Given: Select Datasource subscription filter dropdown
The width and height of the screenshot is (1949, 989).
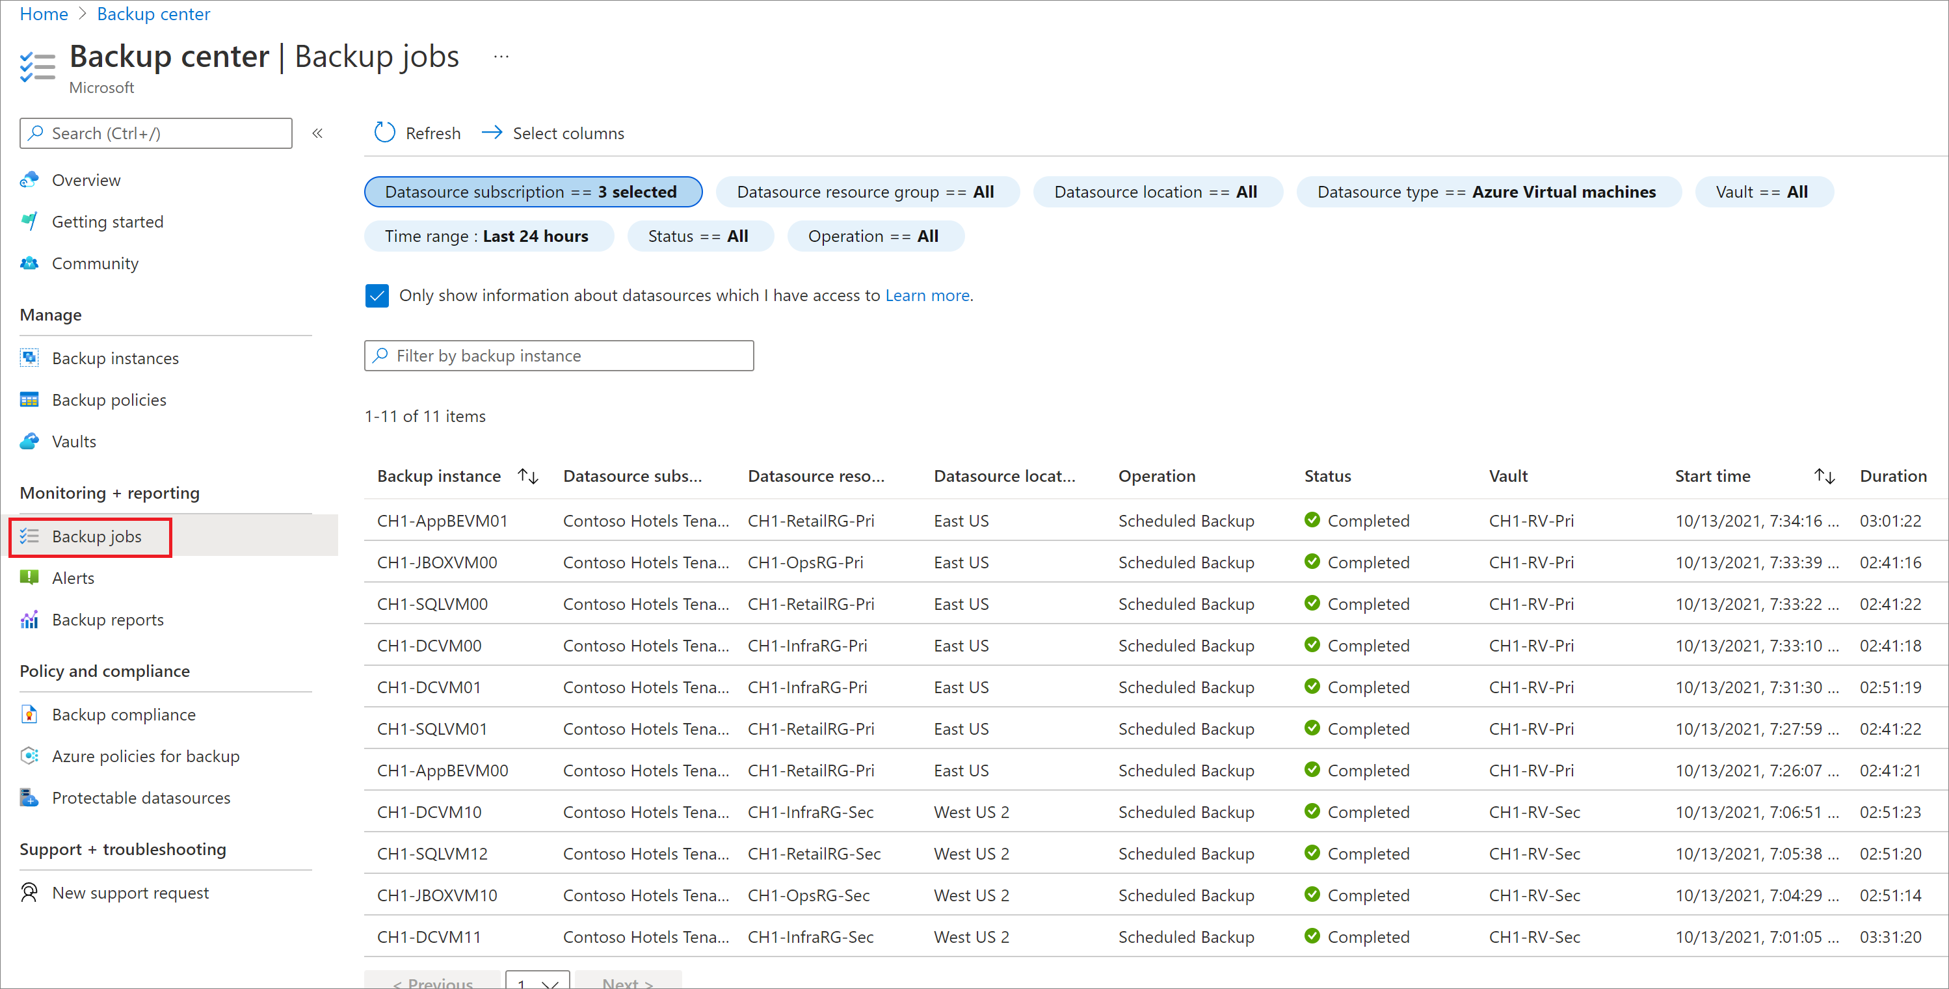Looking at the screenshot, I should (531, 192).
